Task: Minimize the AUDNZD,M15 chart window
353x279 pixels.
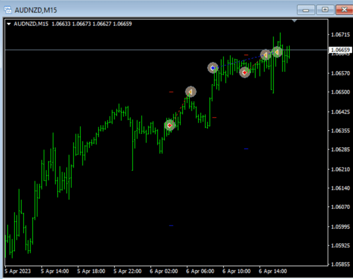Action: 306,10
